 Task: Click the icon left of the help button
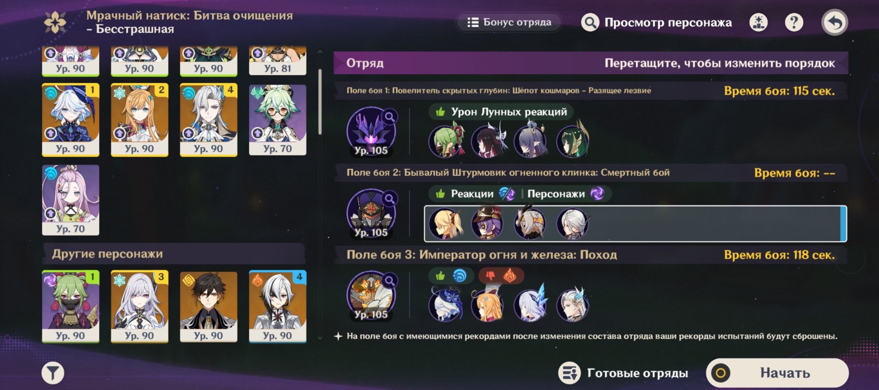click(x=758, y=23)
